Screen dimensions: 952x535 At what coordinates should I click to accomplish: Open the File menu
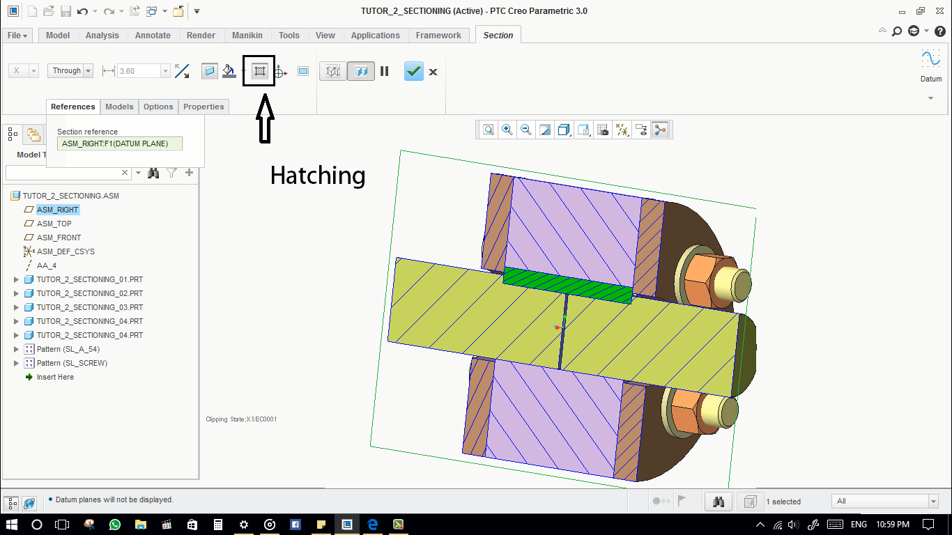[x=17, y=36]
